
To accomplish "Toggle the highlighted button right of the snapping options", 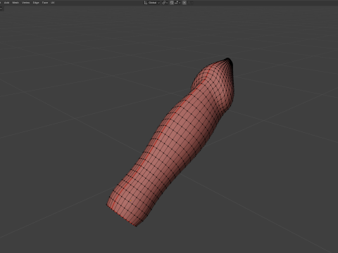I will click(184, 3).
